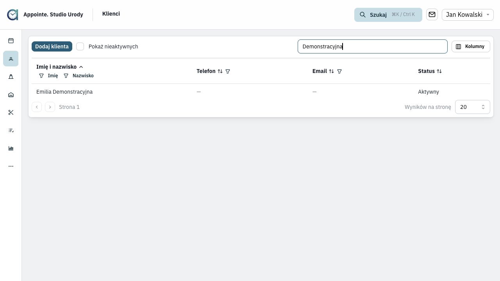
Task: Filter by Nazwisko funnel icon
Action: click(x=66, y=76)
